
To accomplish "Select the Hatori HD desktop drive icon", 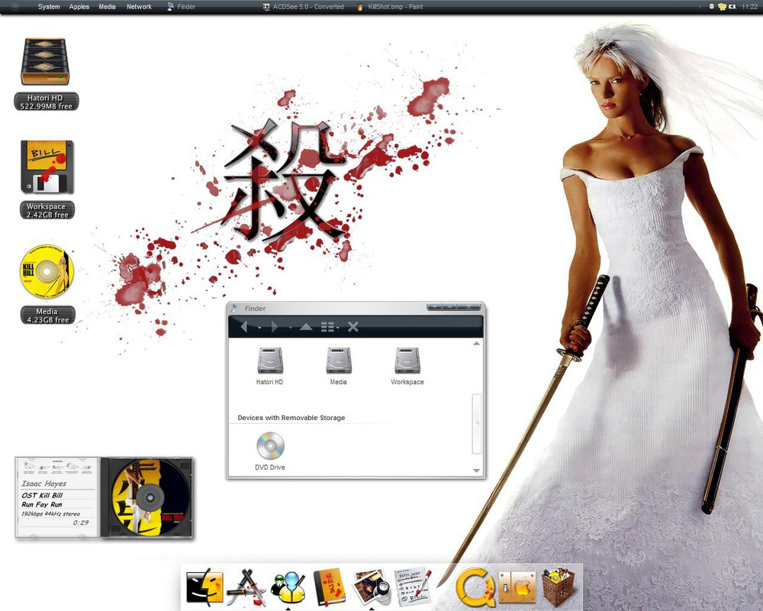I will [45, 62].
